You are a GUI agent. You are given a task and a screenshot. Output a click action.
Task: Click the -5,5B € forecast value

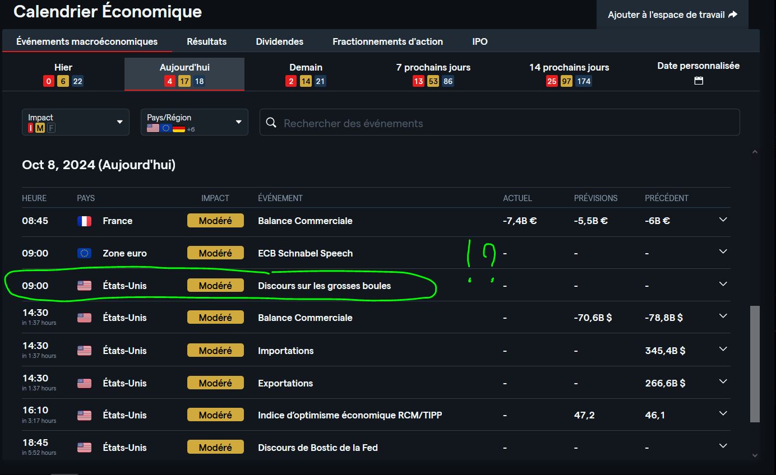pos(591,221)
